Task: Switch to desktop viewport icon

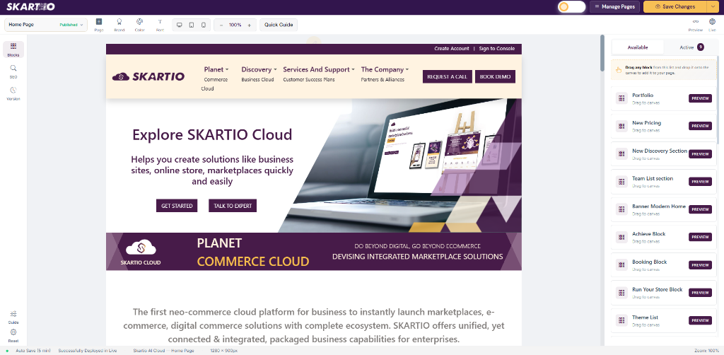Action: point(180,25)
